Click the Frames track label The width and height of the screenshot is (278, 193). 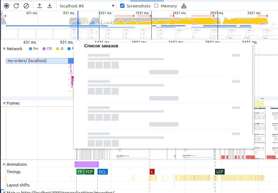(13, 103)
